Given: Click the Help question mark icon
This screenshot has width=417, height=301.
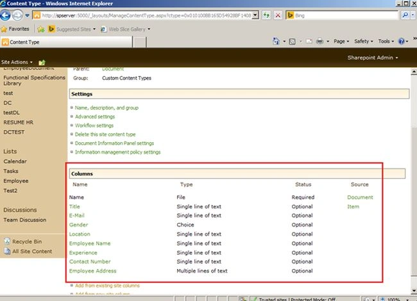Looking at the screenshot, I should (402, 42).
